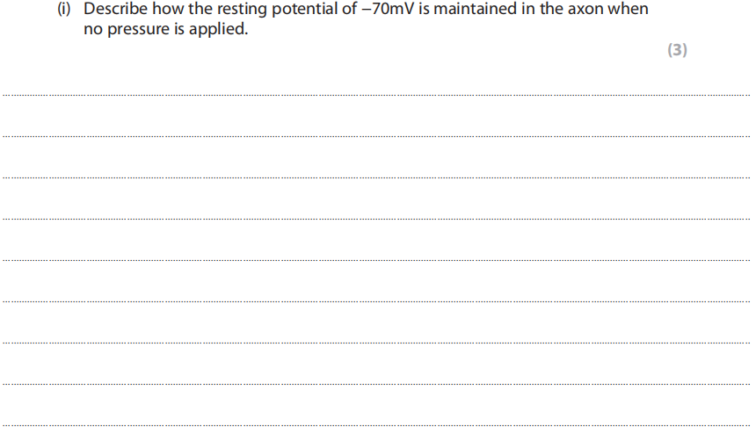Click the seventh dotted answer line
This screenshot has width=756, height=434.
376,343
